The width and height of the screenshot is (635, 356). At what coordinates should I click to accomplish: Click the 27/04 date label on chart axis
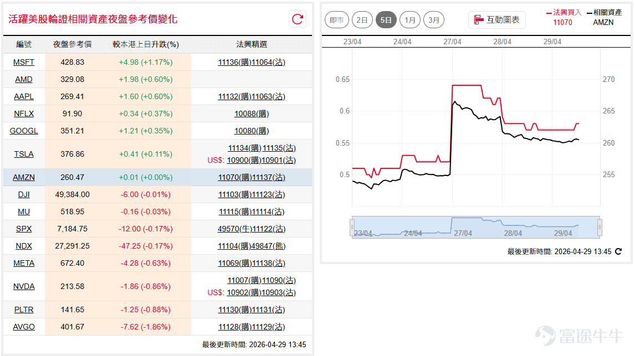click(x=452, y=42)
